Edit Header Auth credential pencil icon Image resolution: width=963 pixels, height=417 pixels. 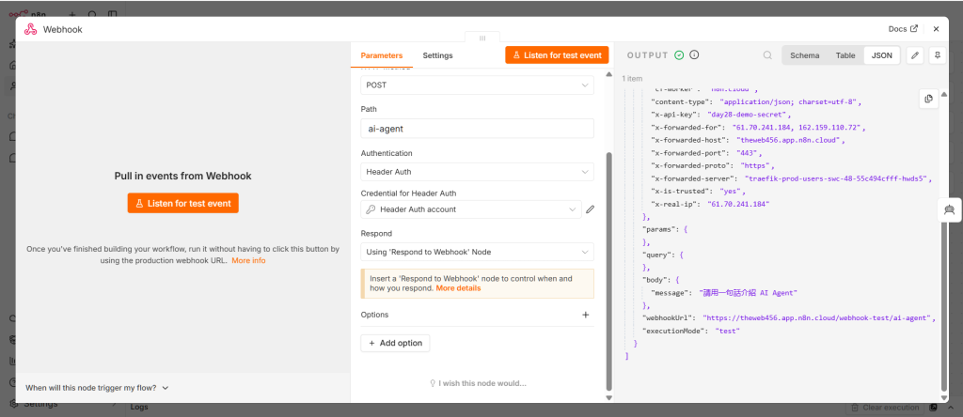click(x=591, y=209)
